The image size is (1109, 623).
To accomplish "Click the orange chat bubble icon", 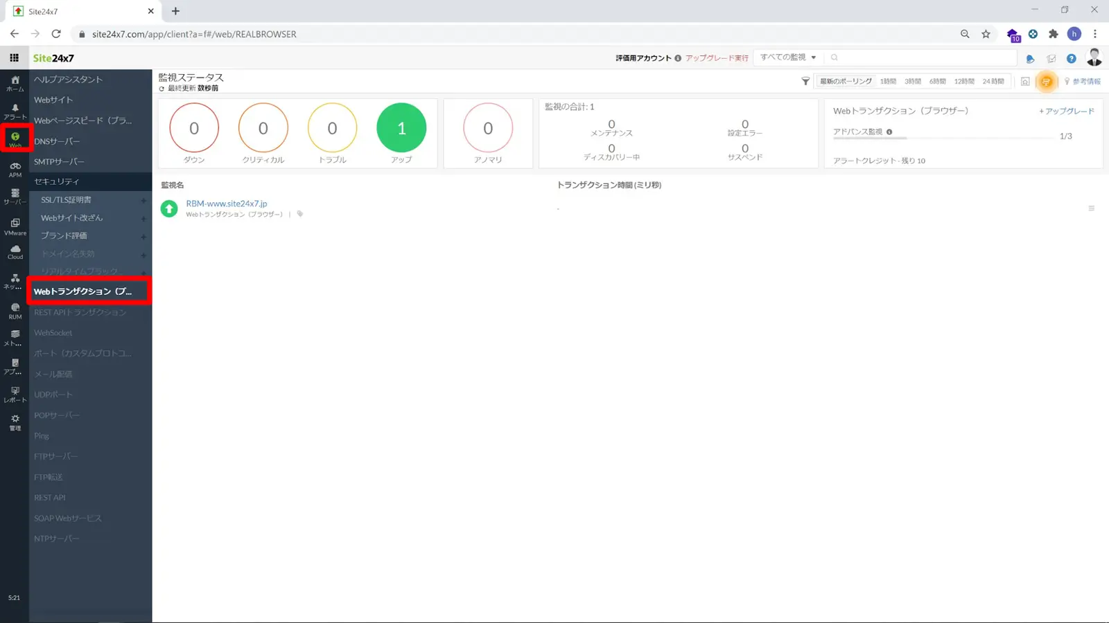I will pos(1046,82).
